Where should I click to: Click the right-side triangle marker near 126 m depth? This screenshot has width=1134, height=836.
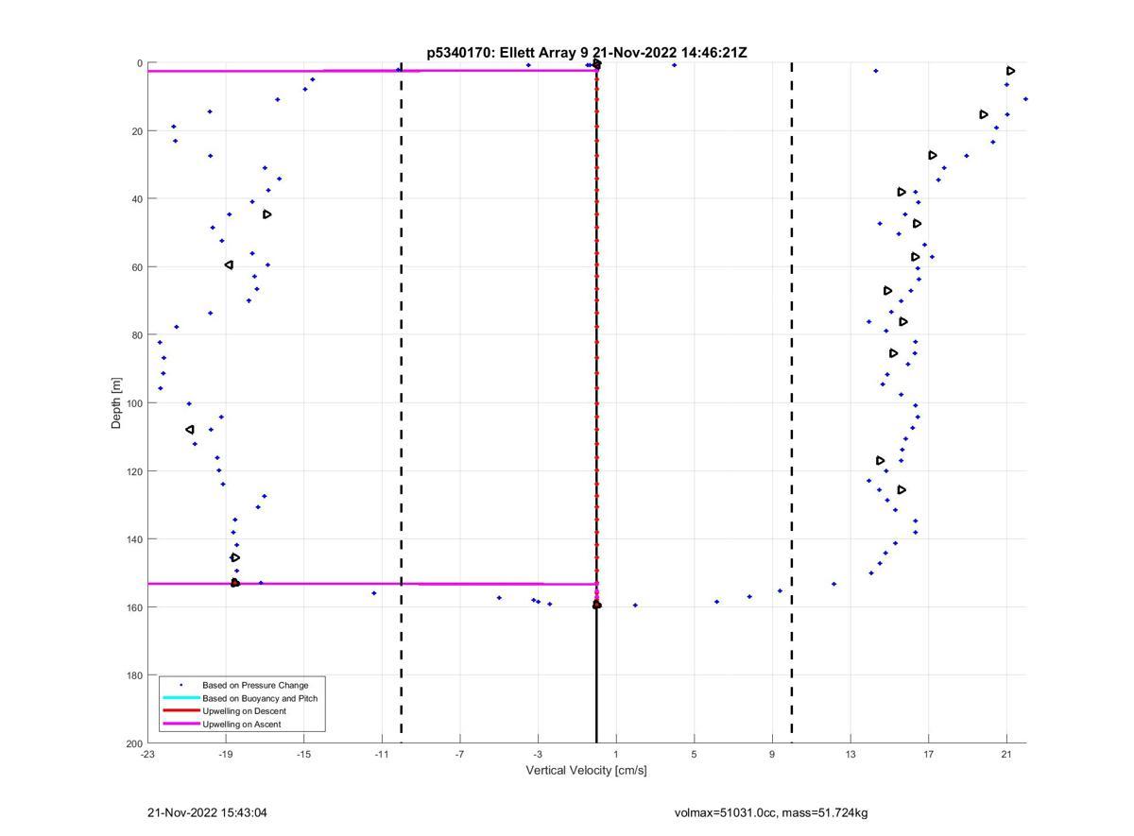pos(902,489)
